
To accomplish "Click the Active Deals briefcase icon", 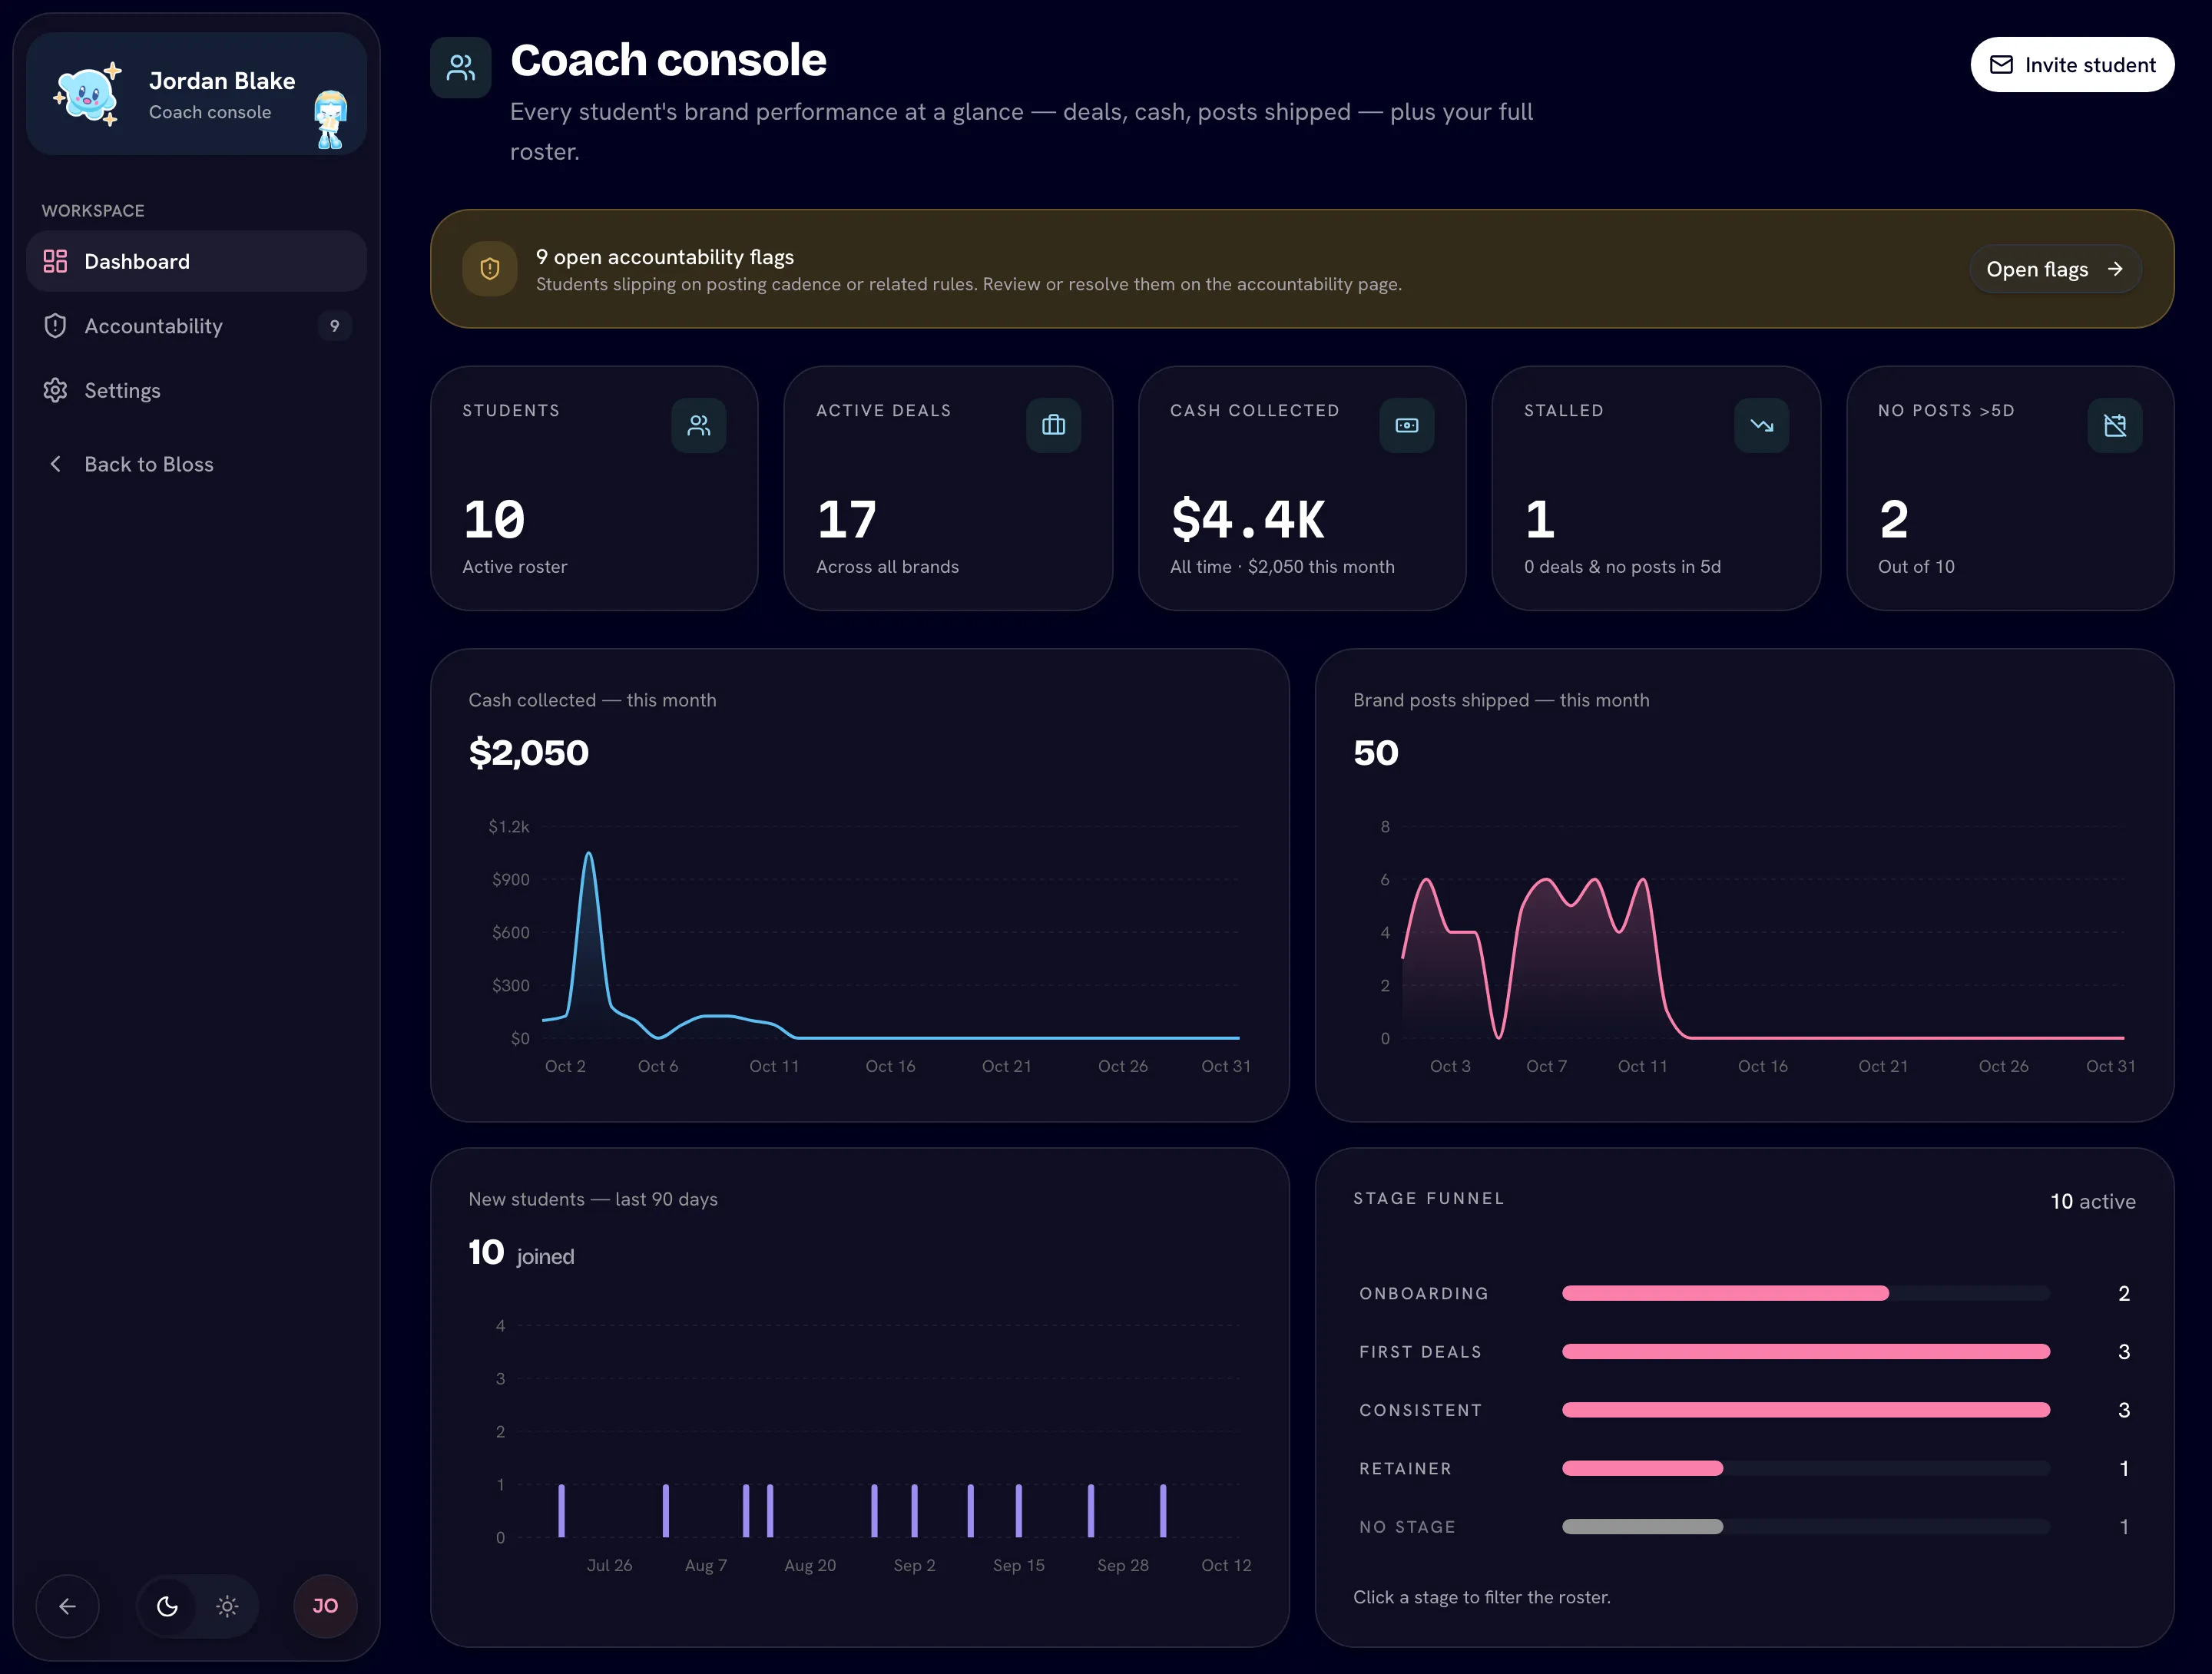I will coord(1053,425).
